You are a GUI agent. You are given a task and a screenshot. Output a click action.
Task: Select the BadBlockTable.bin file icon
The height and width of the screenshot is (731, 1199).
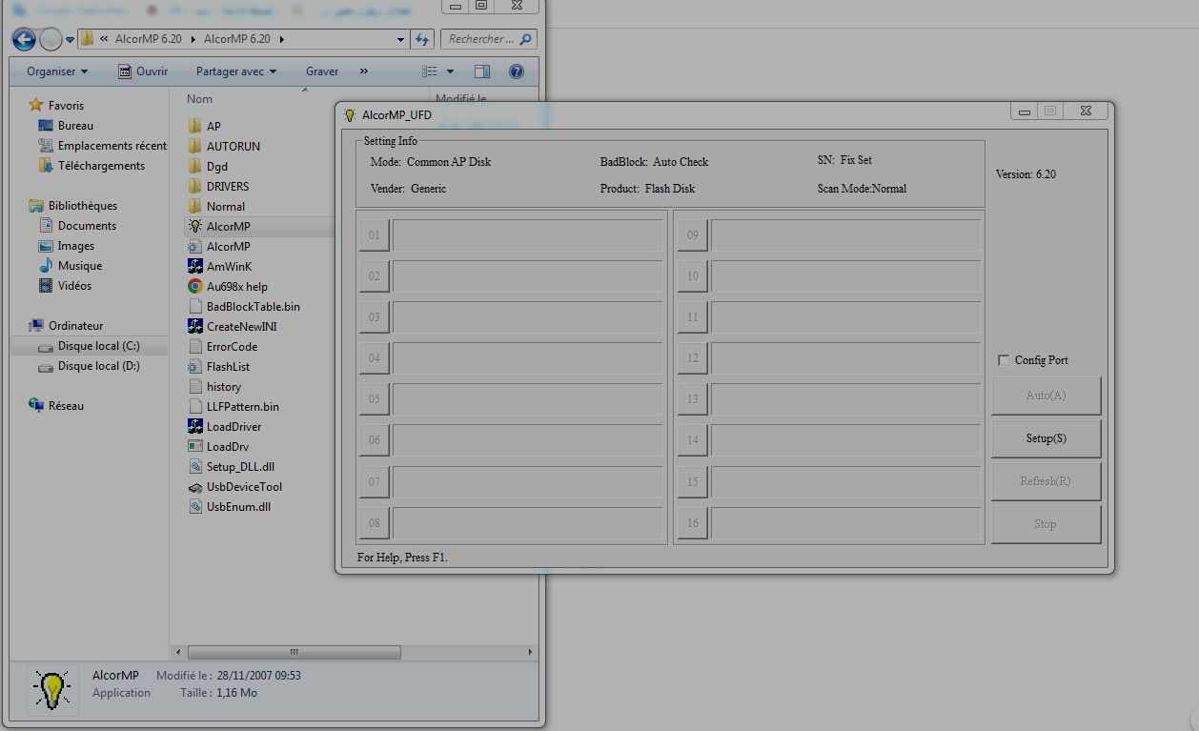(195, 306)
